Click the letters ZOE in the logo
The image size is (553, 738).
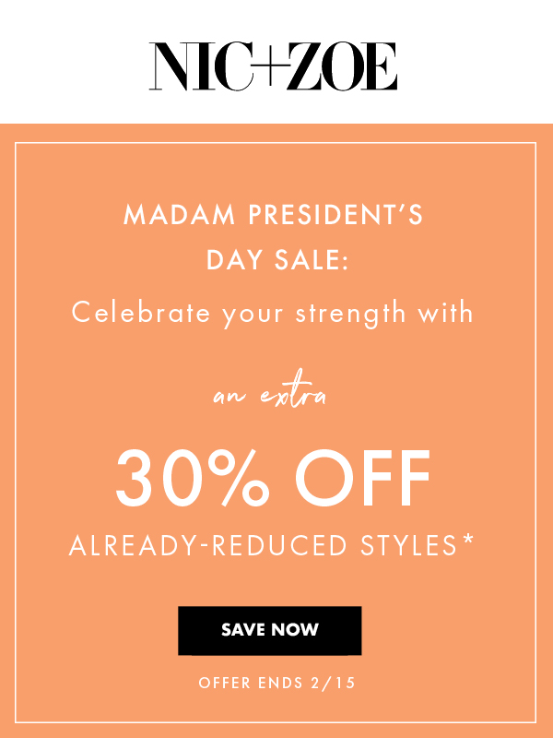coord(341,66)
